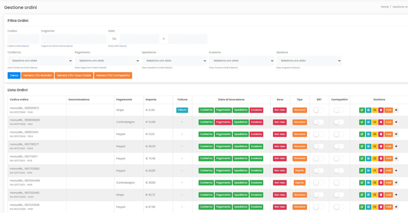Click Genera CSV Corrispettivi button

point(113,76)
